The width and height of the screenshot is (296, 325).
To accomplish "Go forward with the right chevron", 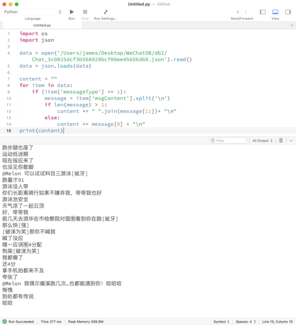I will click(x=246, y=12).
